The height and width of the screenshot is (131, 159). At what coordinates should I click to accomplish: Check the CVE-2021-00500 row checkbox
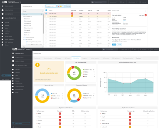(46, 16)
